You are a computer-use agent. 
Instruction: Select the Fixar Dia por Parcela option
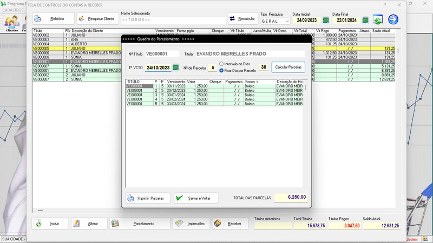click(x=221, y=70)
